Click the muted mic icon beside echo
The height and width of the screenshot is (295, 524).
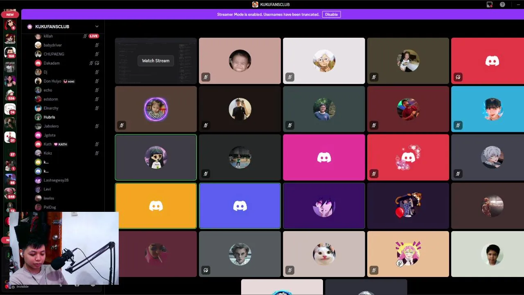[x=97, y=90]
